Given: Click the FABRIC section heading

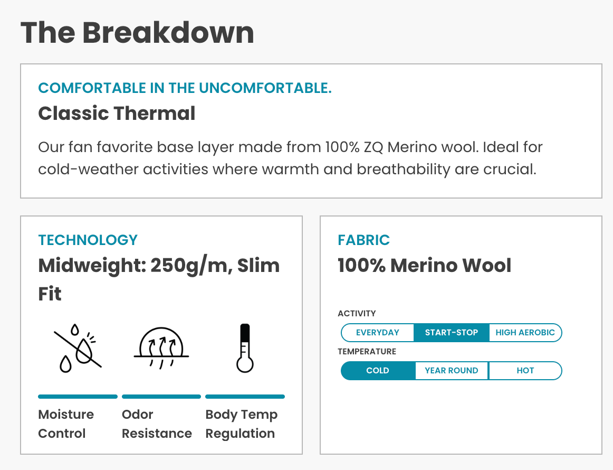Looking at the screenshot, I should (363, 240).
